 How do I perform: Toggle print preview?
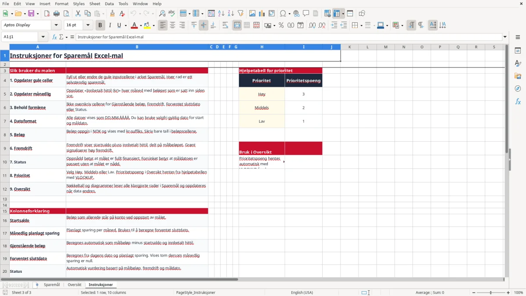[x=66, y=14]
